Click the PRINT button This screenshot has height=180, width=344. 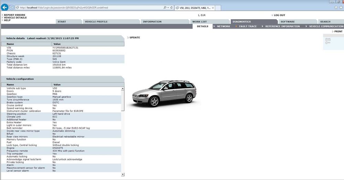pos(338,31)
